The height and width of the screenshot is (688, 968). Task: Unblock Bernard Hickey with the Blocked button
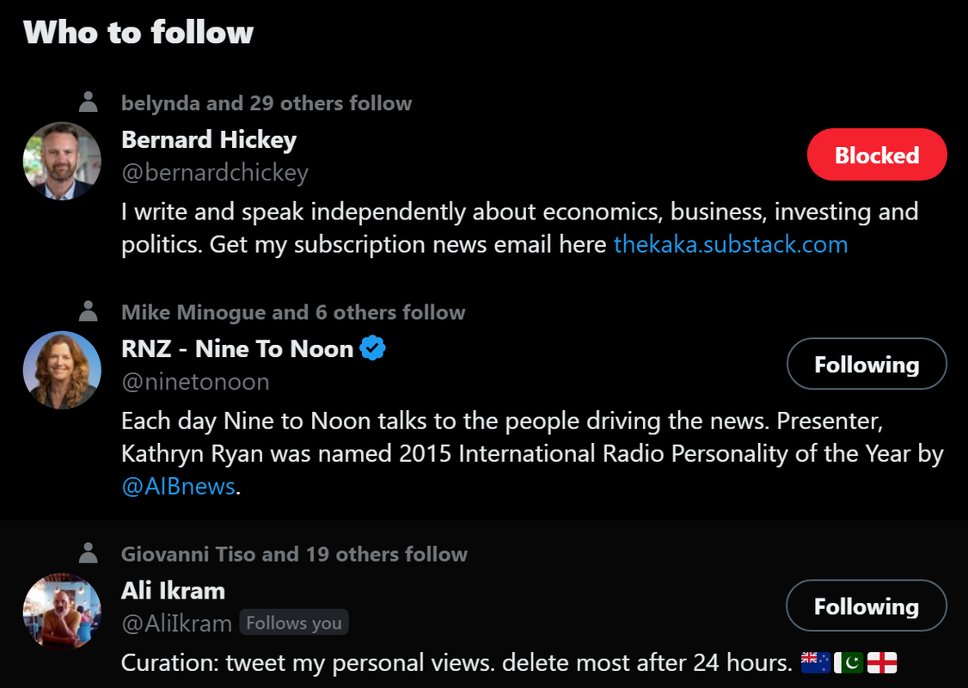(877, 155)
